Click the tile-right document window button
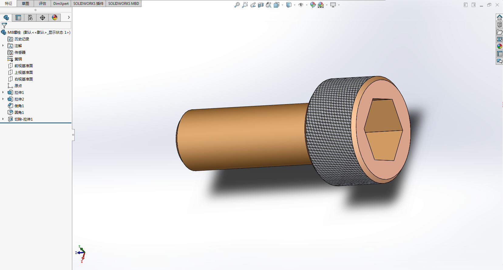This screenshot has width=503, height=270. click(x=474, y=5)
